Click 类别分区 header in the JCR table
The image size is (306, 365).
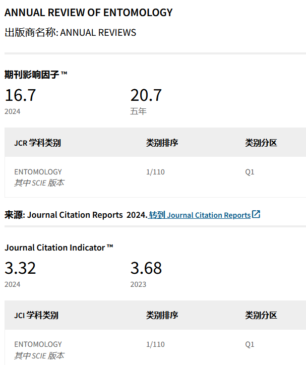(x=261, y=143)
